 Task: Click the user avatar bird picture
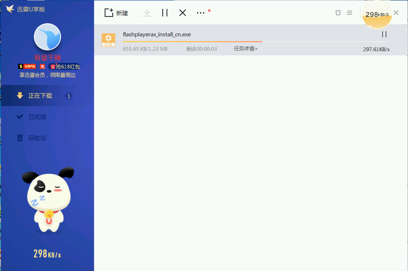(x=47, y=37)
